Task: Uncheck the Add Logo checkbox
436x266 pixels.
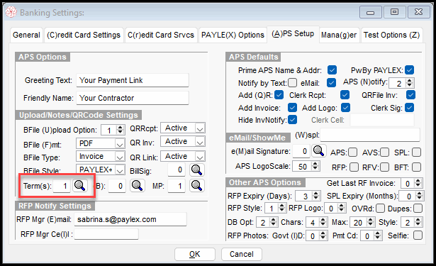Action: tap(346, 107)
